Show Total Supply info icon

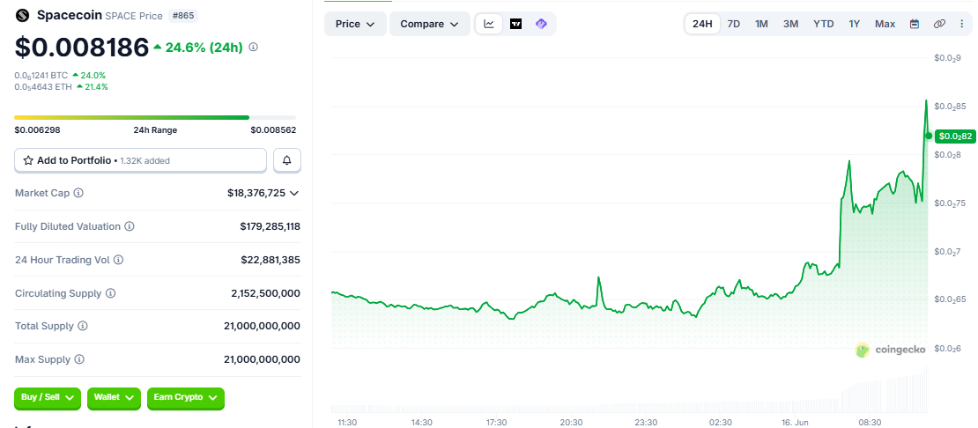(82, 326)
